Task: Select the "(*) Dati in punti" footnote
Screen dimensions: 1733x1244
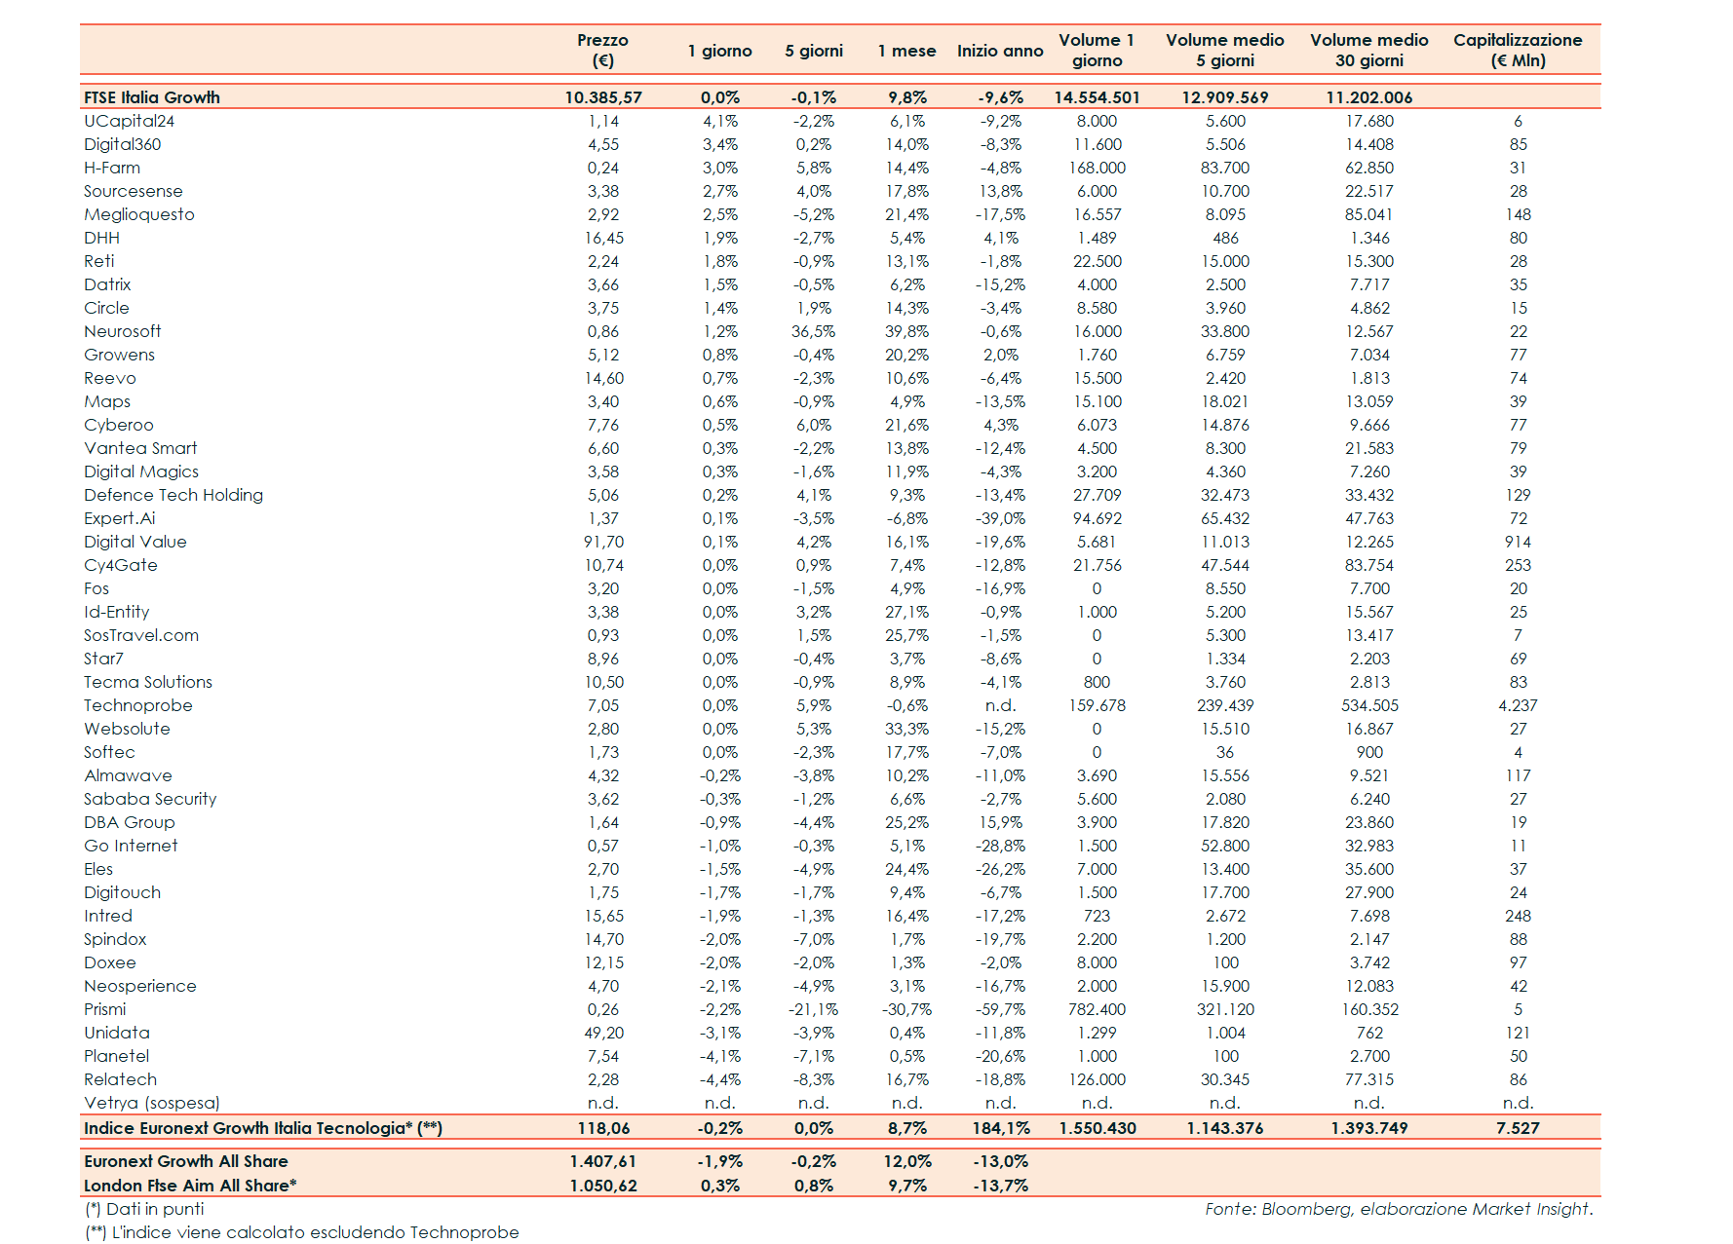Action: coord(144,1209)
